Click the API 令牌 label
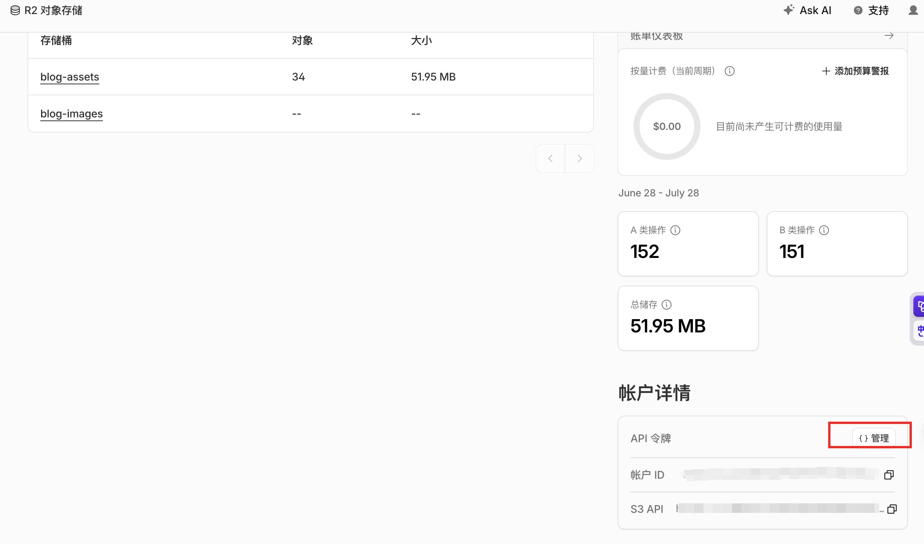Image resolution: width=924 pixels, height=544 pixels. point(651,438)
